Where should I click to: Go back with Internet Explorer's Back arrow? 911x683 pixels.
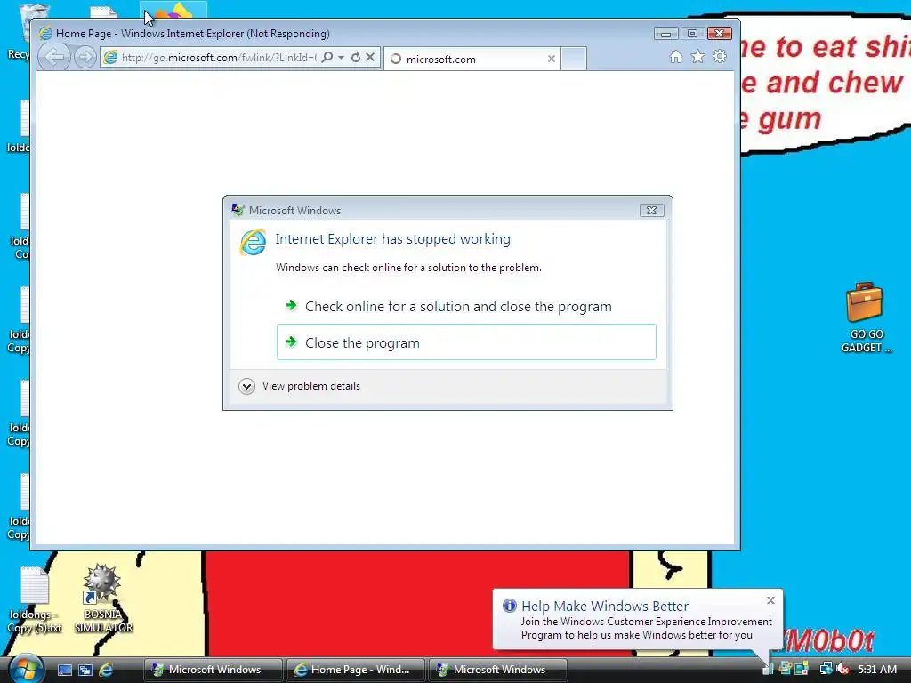tap(54, 57)
